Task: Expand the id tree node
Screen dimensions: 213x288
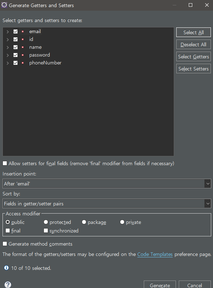Action: (x=7, y=40)
